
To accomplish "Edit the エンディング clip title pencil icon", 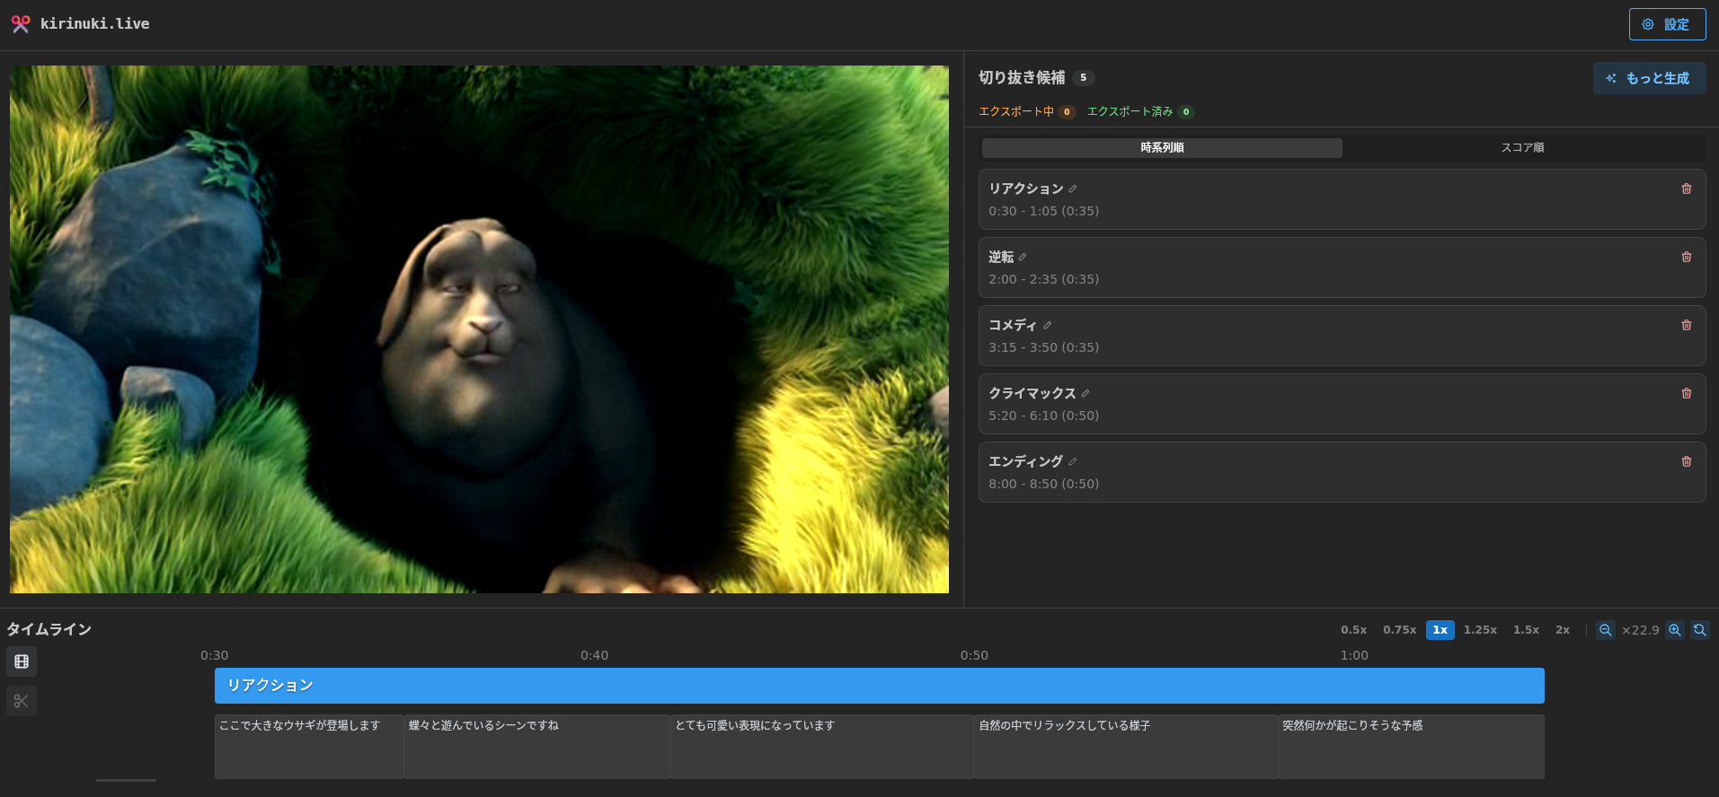I will tap(1073, 461).
